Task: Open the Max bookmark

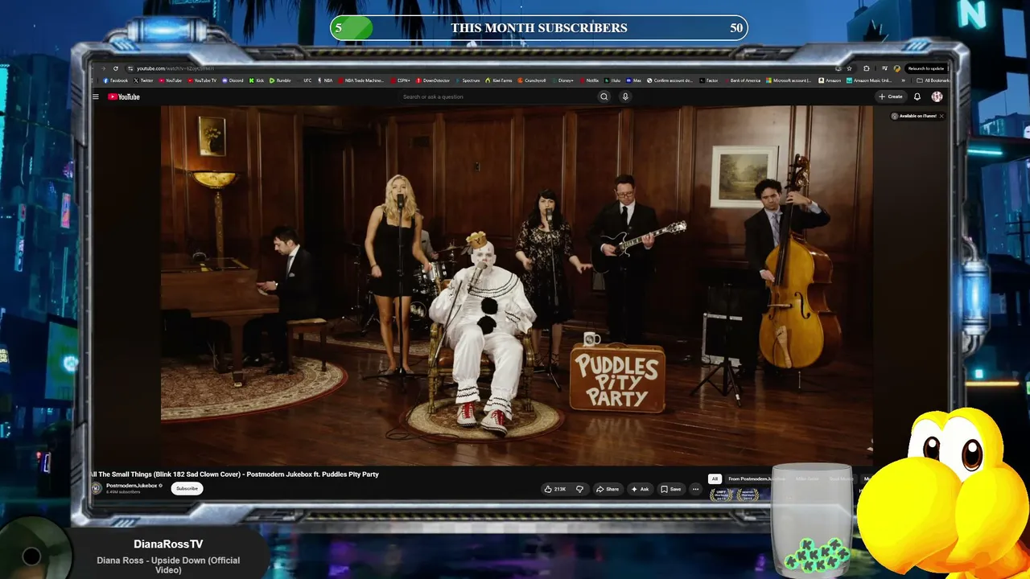Action: click(635, 80)
